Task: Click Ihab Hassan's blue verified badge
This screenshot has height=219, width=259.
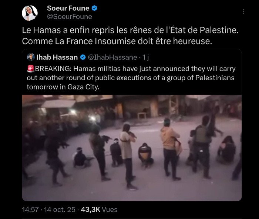Action: pyautogui.click(x=83, y=57)
